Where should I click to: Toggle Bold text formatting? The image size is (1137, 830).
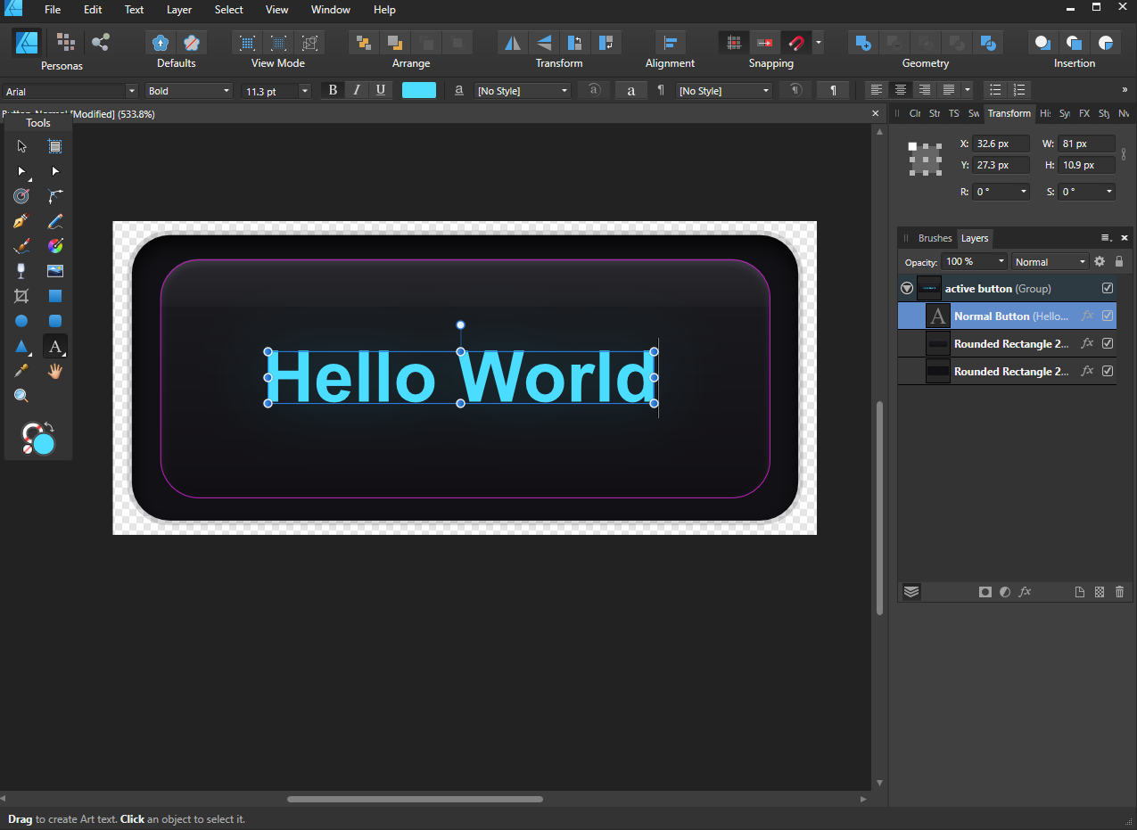[333, 90]
